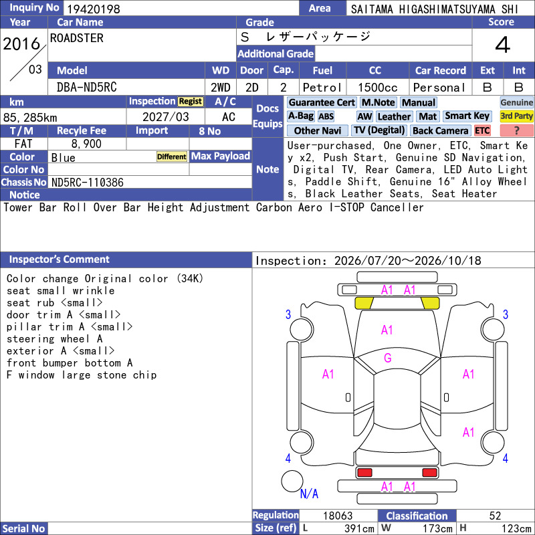Click the yellow Regist tag

click(x=191, y=102)
